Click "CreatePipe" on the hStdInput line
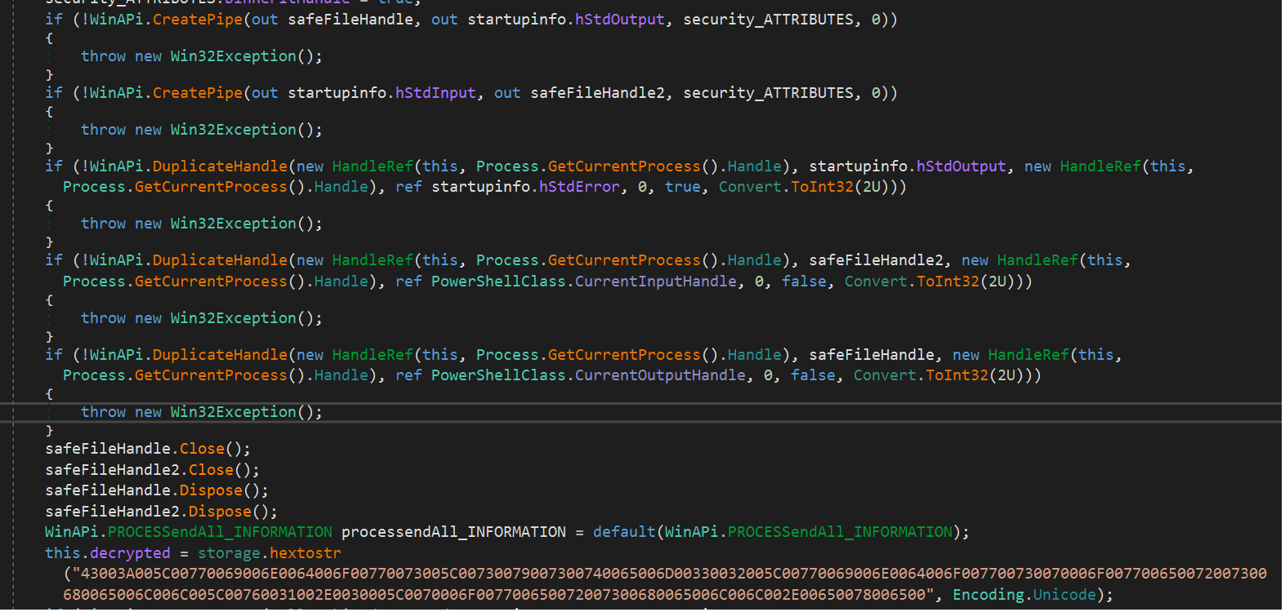This screenshot has height=612, width=1285. [198, 93]
